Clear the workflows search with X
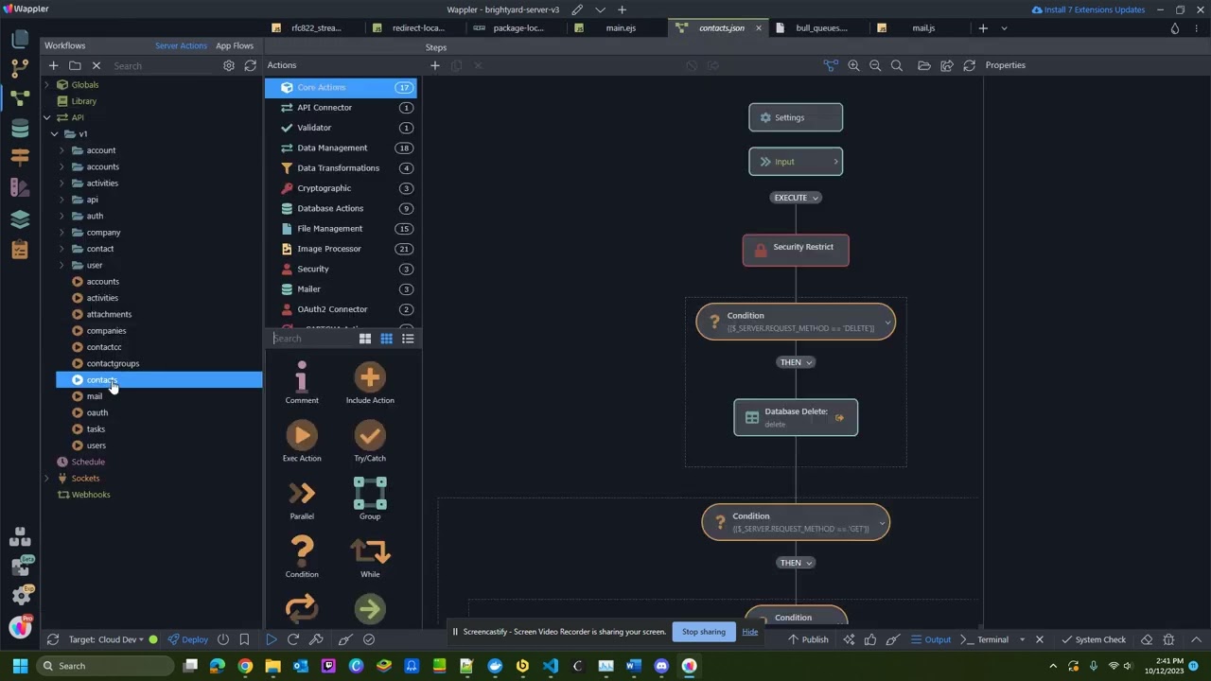The height and width of the screenshot is (681, 1211). (97, 66)
